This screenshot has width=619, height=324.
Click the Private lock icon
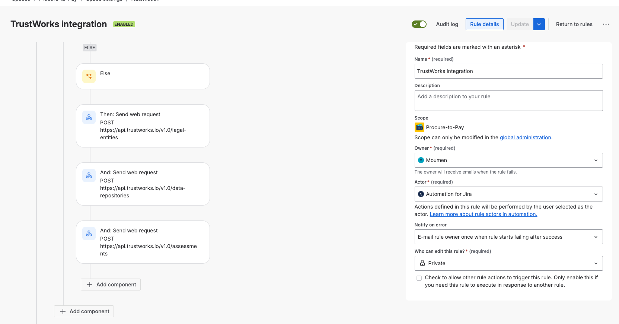click(x=422, y=263)
